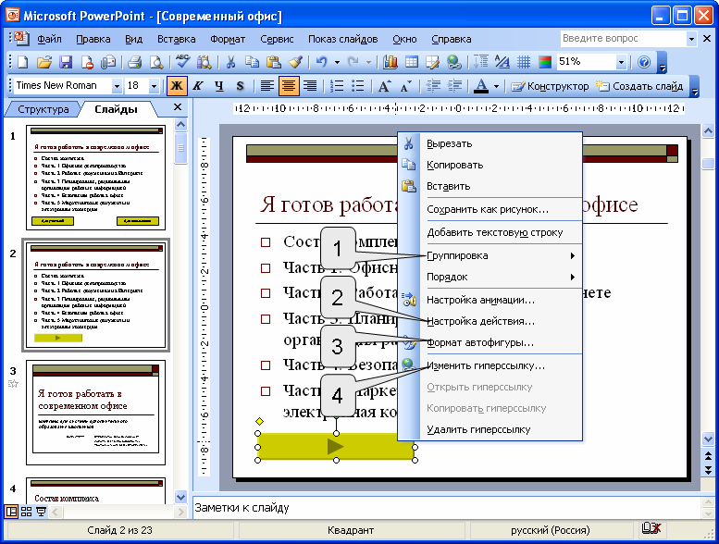Copy selection using toolbar copy icon

point(252,62)
